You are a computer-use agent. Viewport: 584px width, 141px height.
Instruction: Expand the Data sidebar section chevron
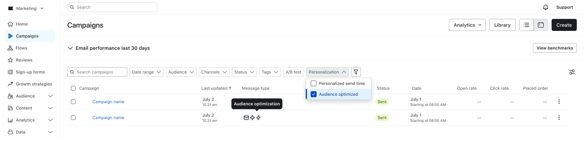click(50, 132)
